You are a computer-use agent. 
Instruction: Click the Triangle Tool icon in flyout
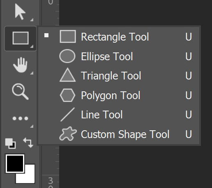click(x=67, y=75)
